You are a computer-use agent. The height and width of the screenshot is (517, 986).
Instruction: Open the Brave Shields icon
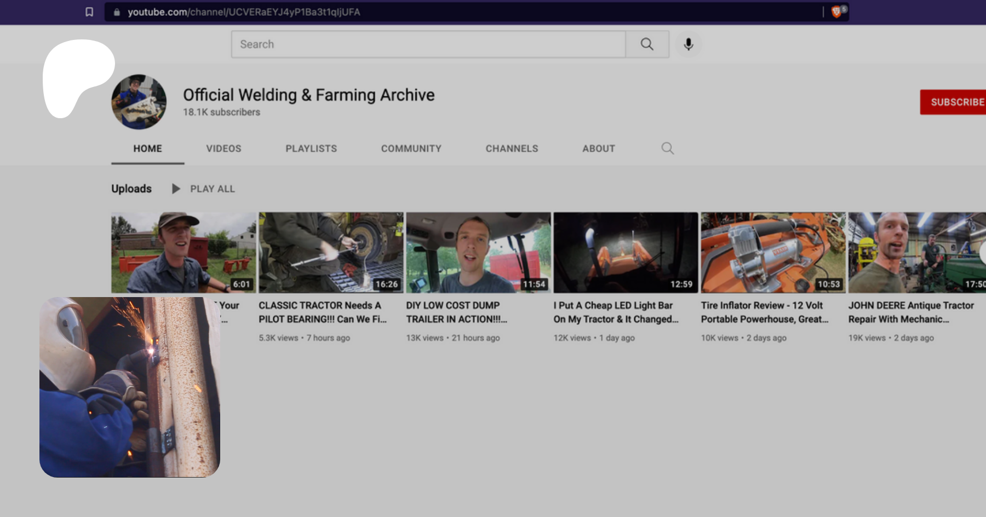(x=836, y=12)
